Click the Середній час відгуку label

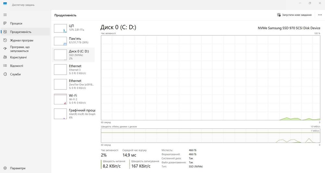point(135,150)
